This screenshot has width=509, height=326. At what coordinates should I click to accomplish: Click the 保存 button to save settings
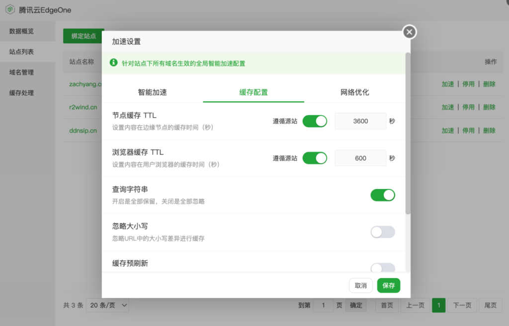click(388, 285)
